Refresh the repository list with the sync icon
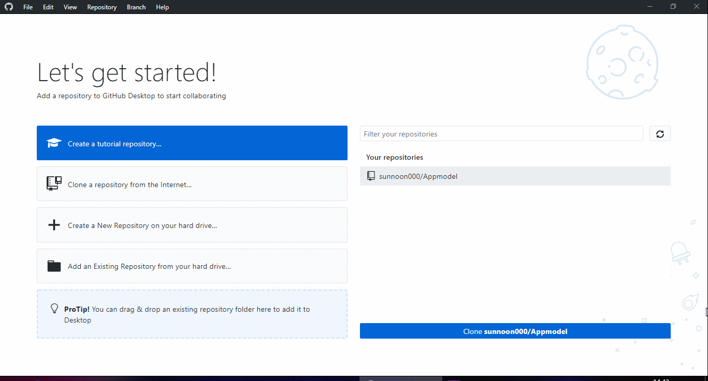The image size is (708, 381). 660,134
